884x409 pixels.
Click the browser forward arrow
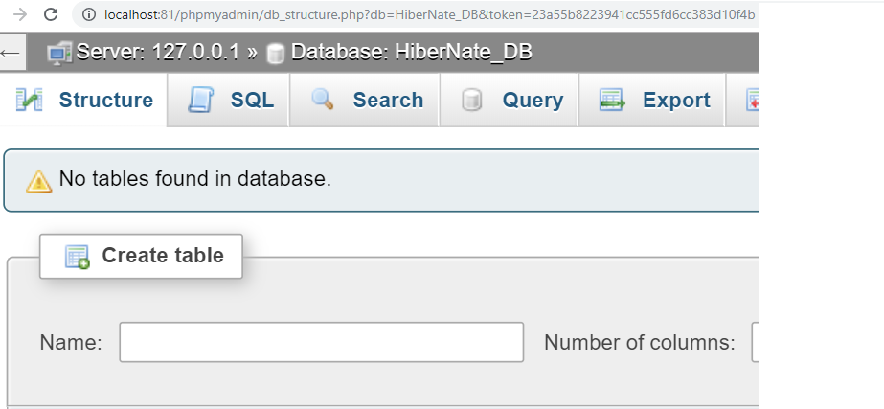[x=20, y=15]
